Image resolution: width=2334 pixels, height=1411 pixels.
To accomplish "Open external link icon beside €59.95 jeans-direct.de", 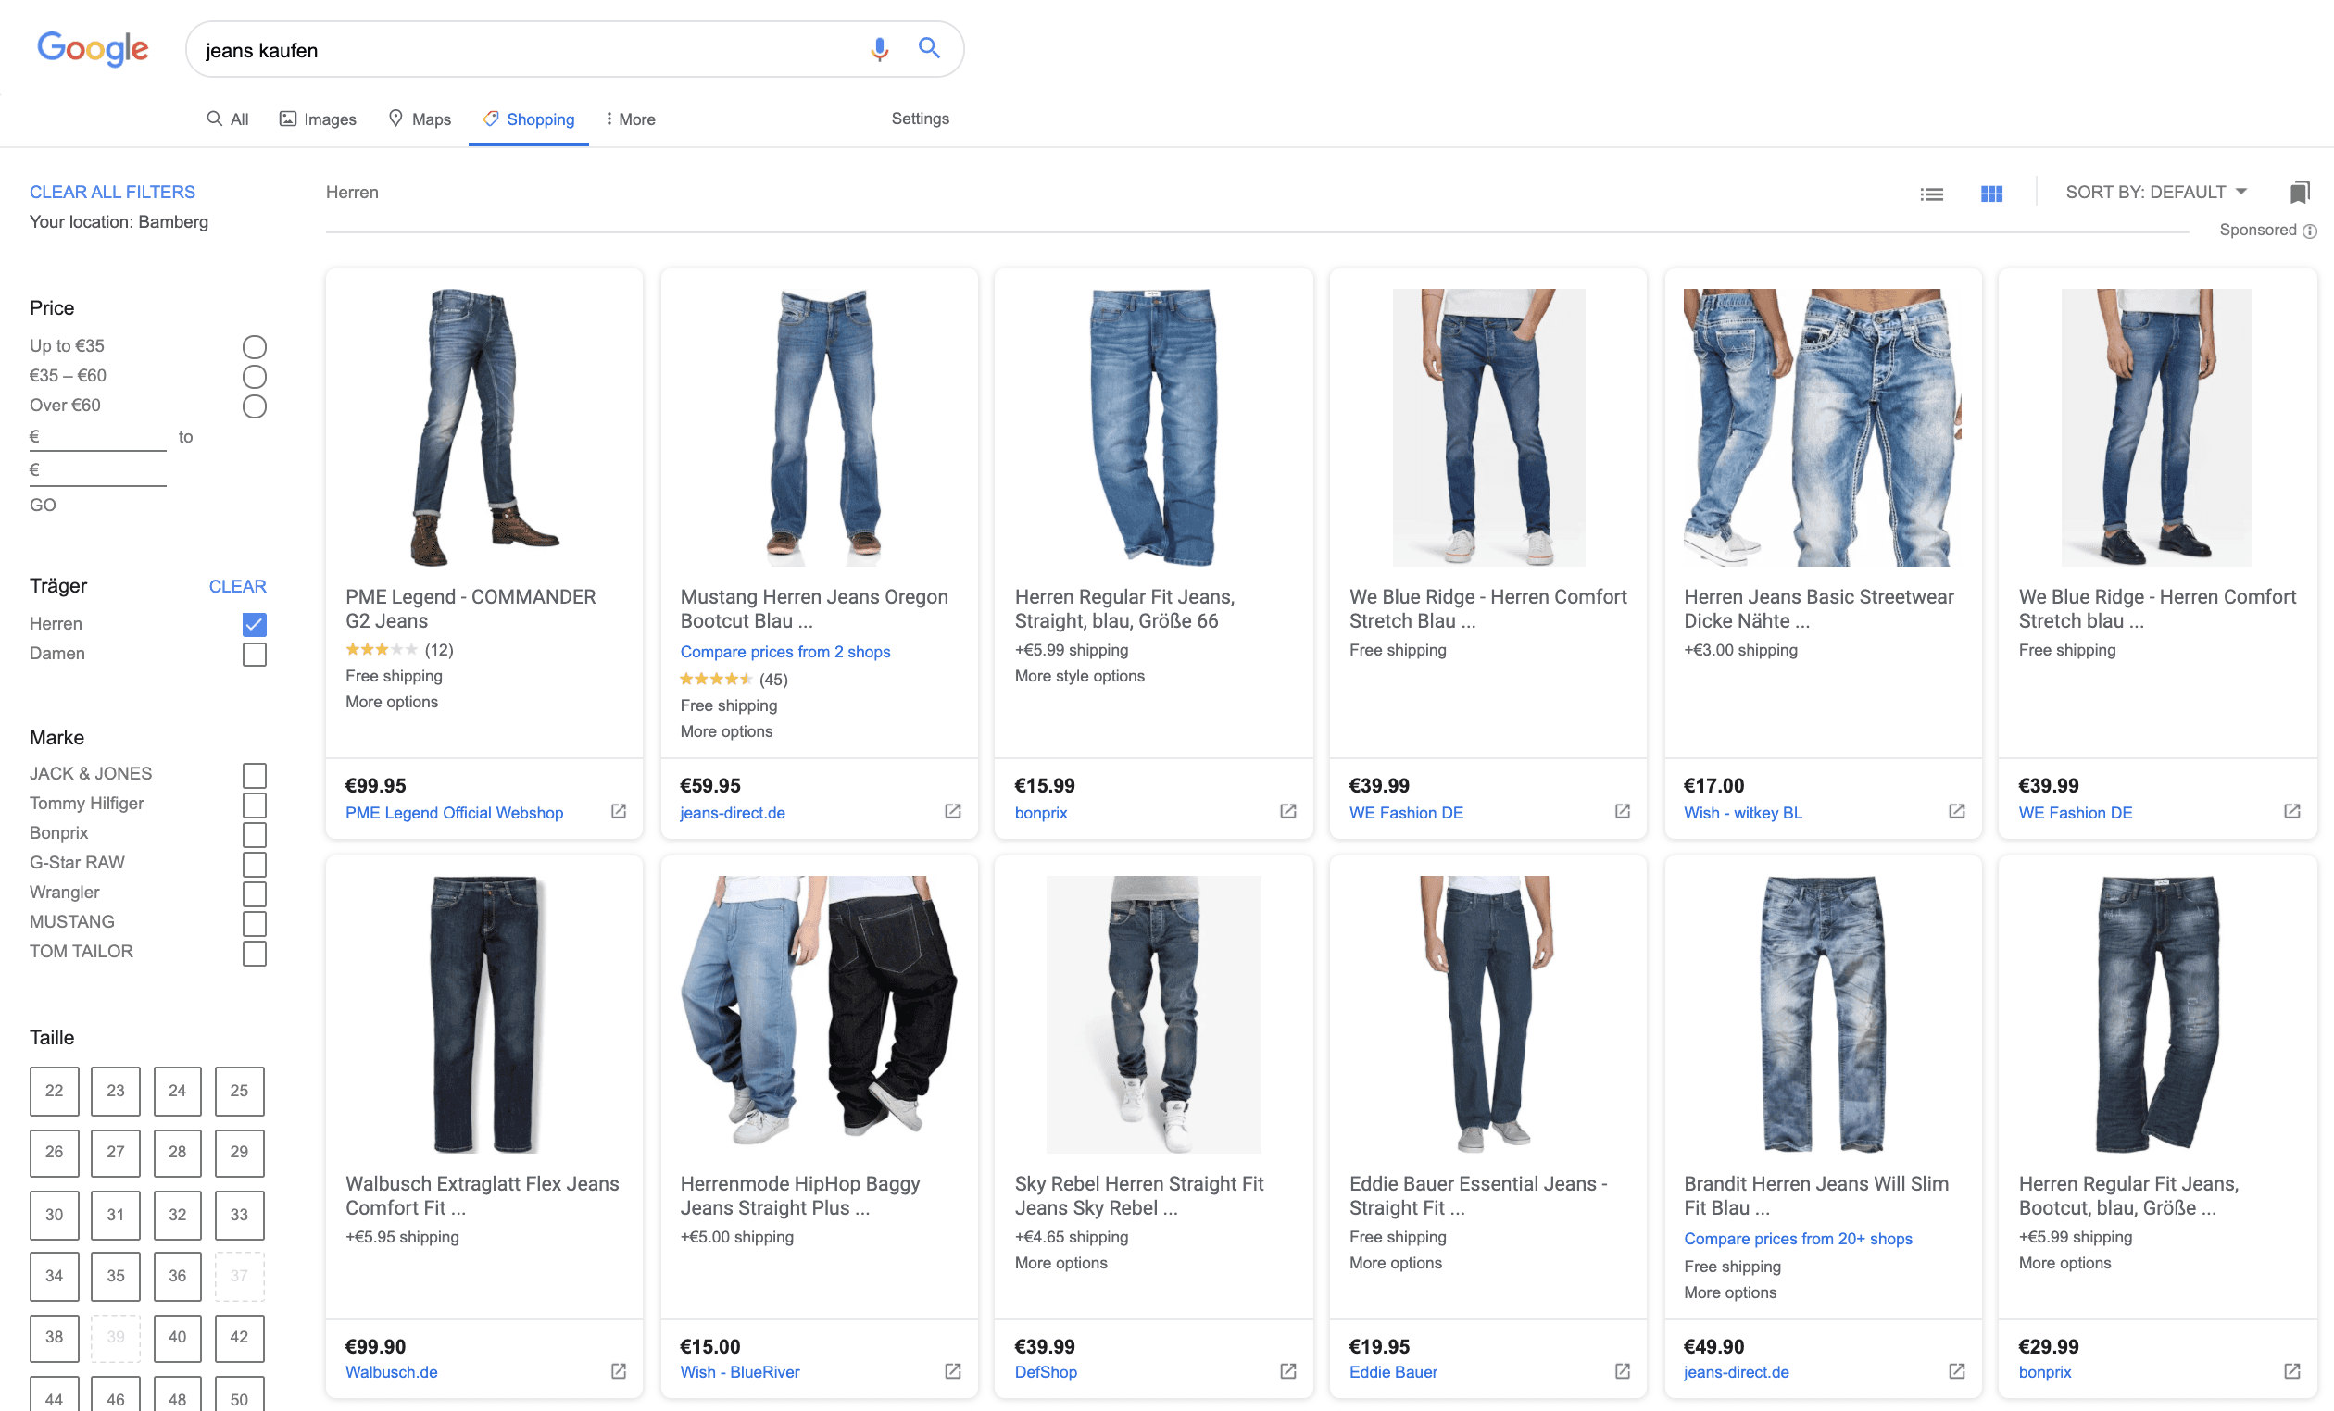I will 953,811.
